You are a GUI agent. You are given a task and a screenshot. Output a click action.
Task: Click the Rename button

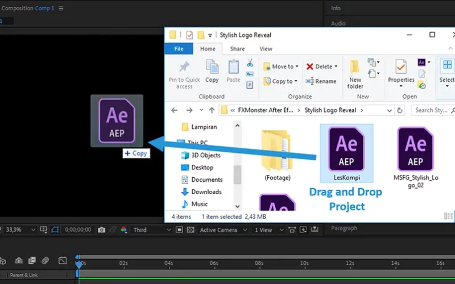(321, 81)
